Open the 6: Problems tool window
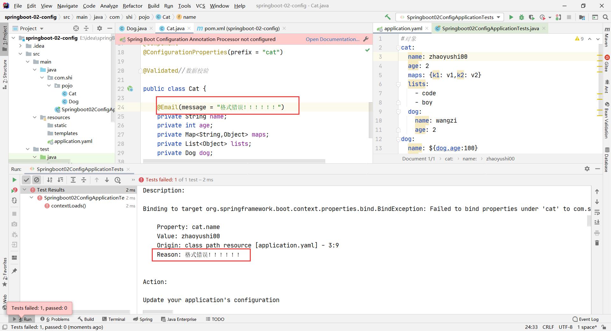 click(55, 319)
